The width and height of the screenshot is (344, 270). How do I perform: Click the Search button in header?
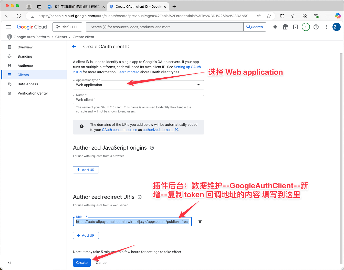[255, 27]
